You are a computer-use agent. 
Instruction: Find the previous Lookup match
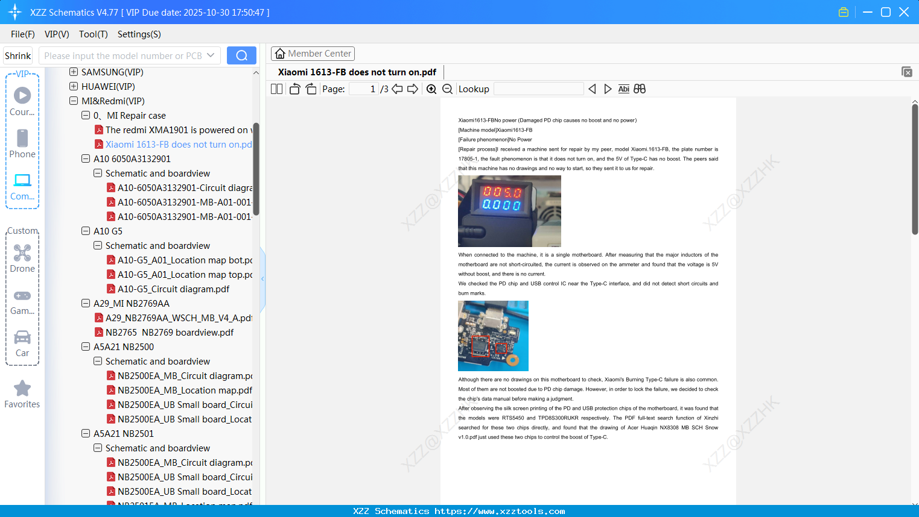coord(592,89)
